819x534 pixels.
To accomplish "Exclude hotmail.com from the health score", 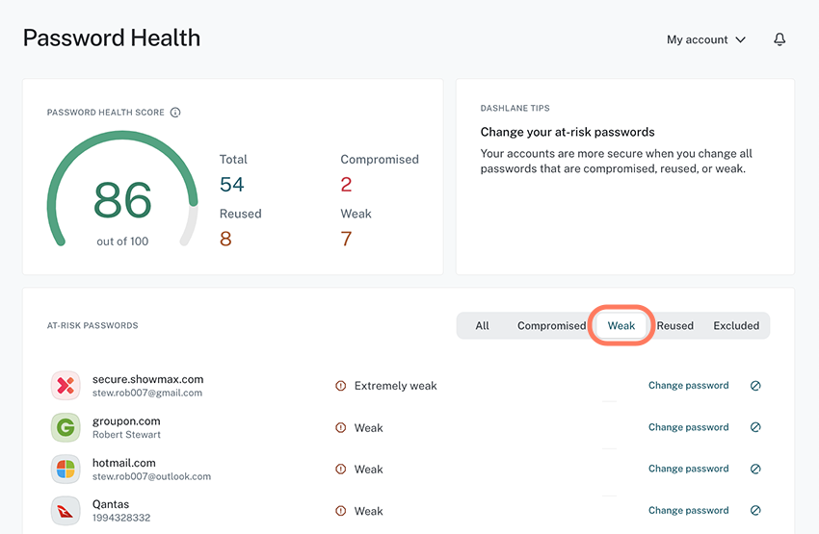I will click(755, 470).
